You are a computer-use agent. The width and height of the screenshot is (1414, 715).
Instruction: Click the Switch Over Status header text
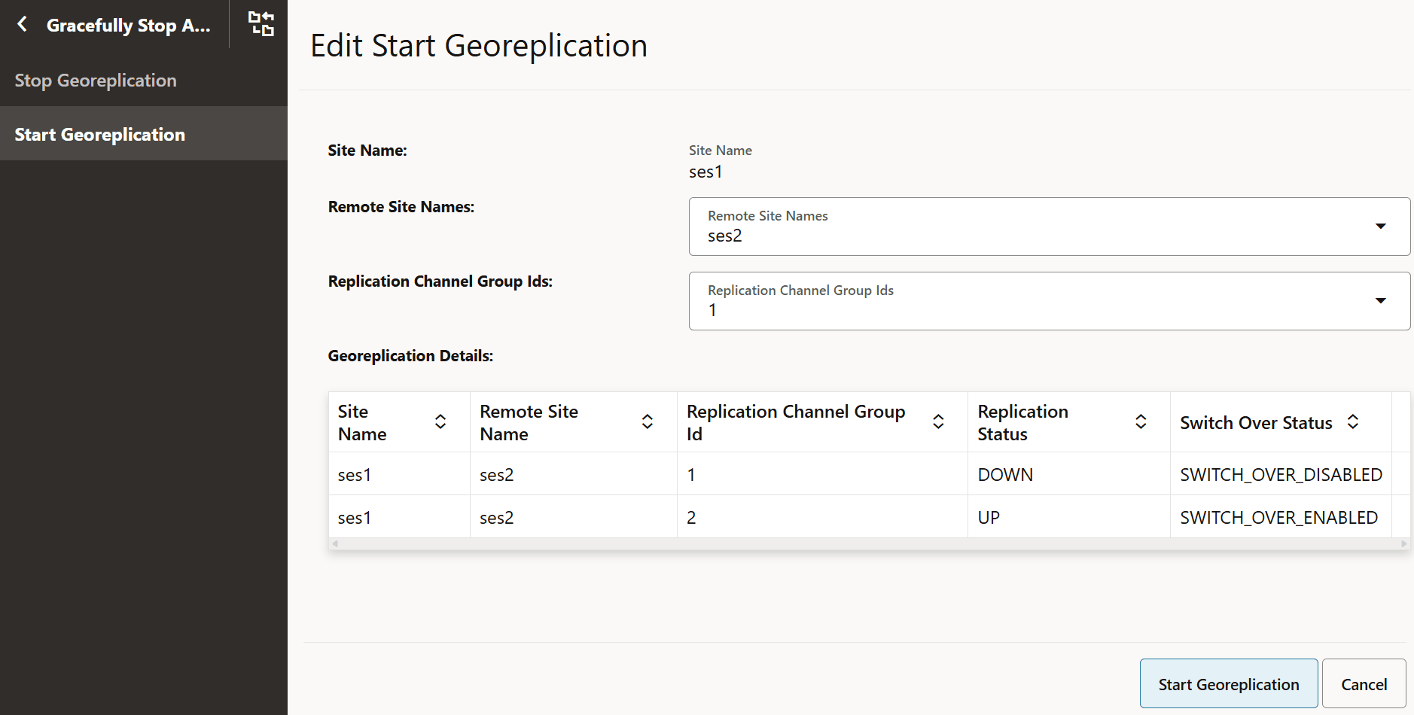coord(1256,423)
